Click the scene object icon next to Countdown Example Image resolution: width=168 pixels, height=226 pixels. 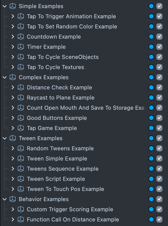[20, 37]
